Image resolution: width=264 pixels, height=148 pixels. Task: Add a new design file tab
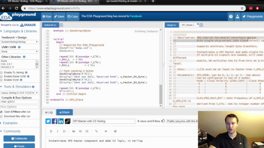click(201, 25)
